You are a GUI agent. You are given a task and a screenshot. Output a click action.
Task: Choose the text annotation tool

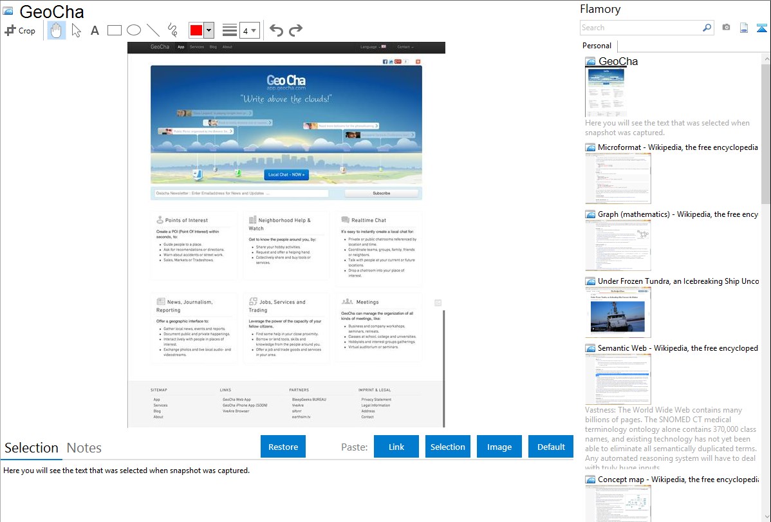point(95,30)
